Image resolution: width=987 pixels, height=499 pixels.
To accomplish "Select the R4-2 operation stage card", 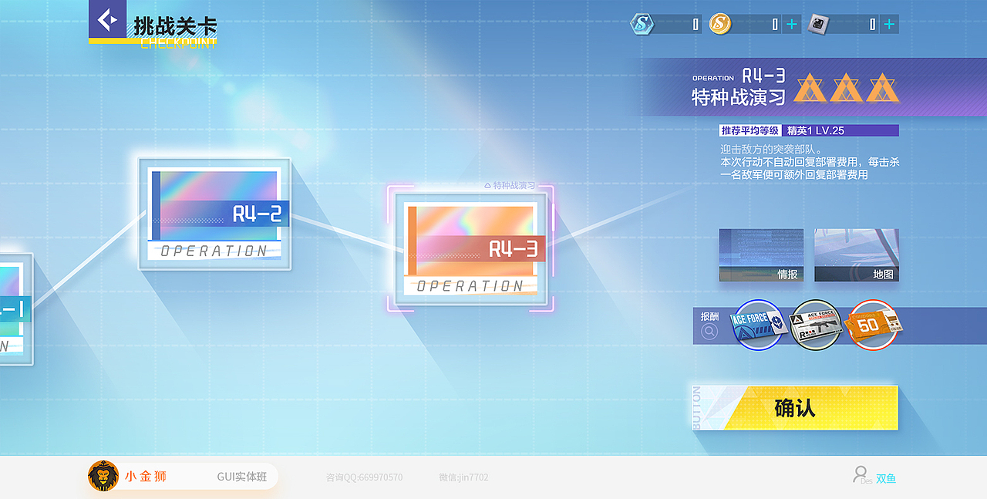I will [x=214, y=214].
